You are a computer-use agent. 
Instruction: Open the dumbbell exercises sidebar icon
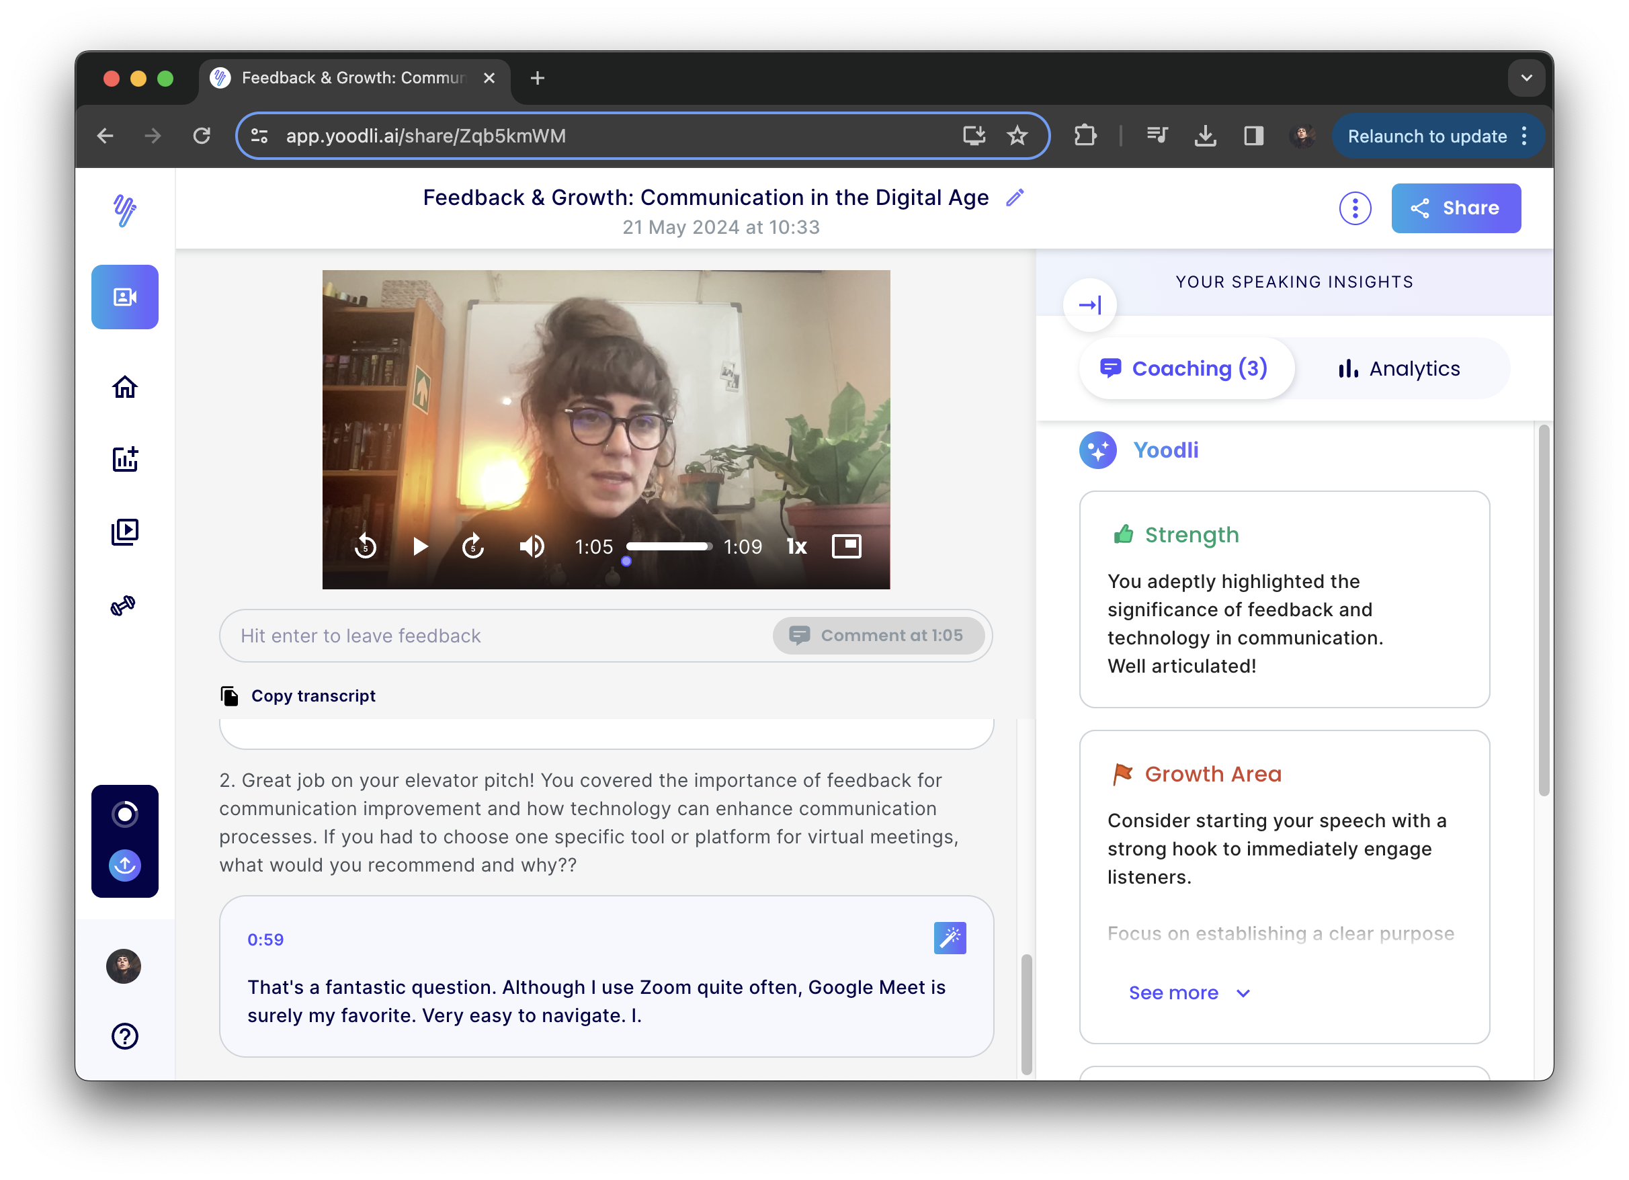click(x=124, y=605)
